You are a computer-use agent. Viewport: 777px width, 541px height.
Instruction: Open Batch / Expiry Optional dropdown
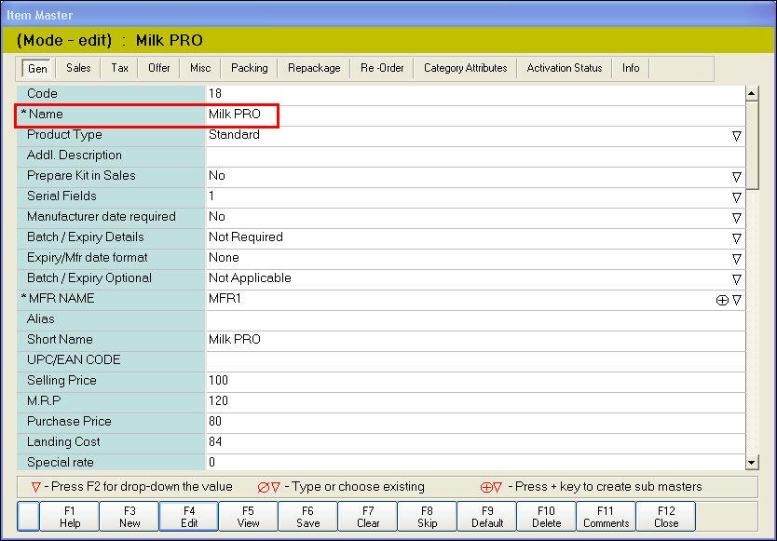click(737, 280)
